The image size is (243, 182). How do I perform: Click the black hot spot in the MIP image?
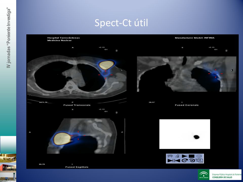pos(196,137)
